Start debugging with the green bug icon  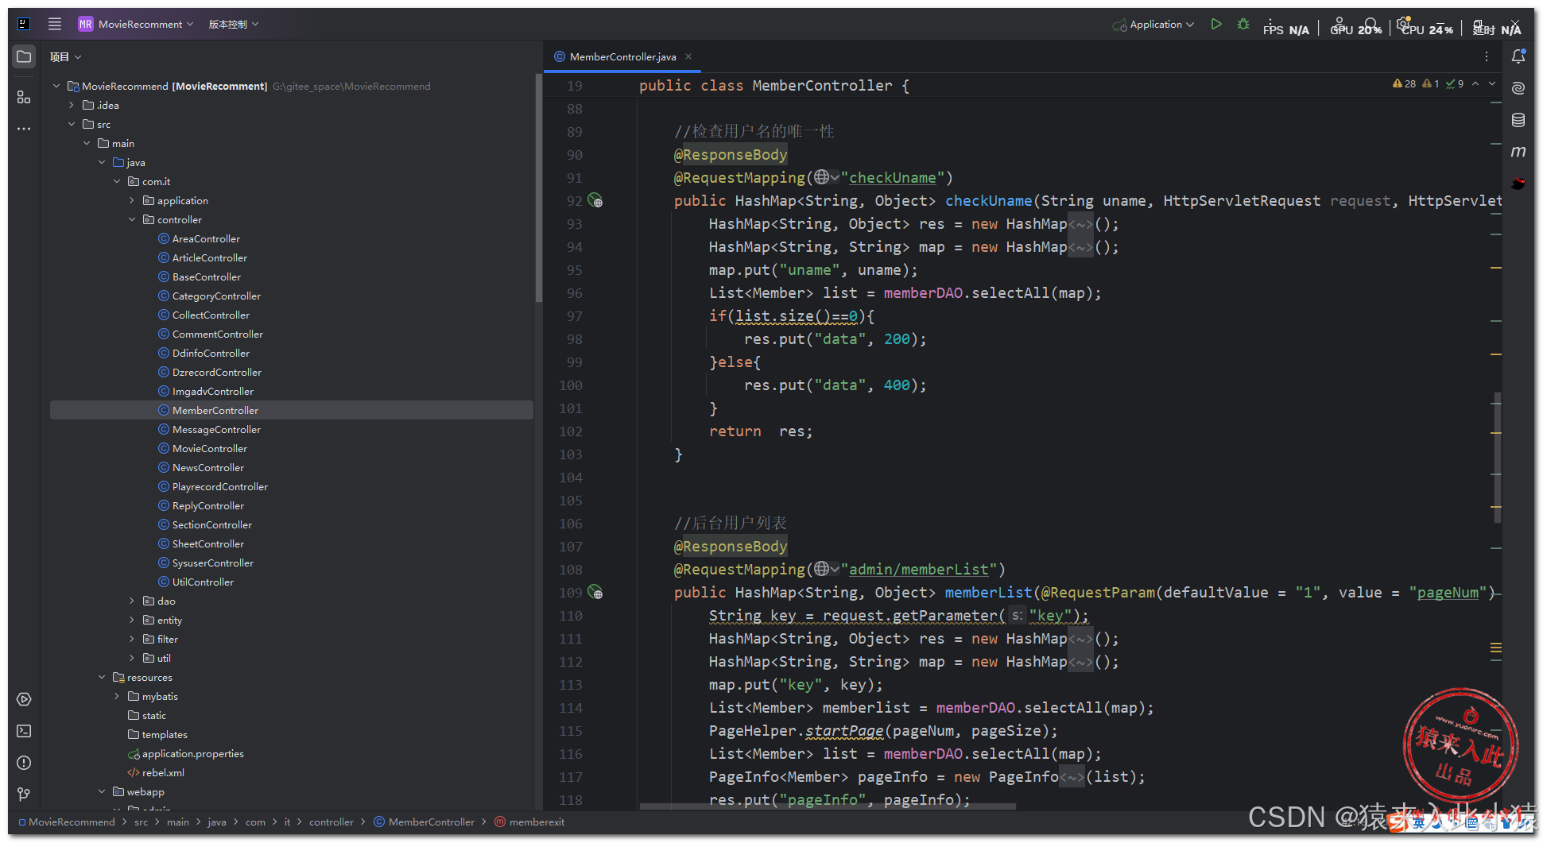1243,25
